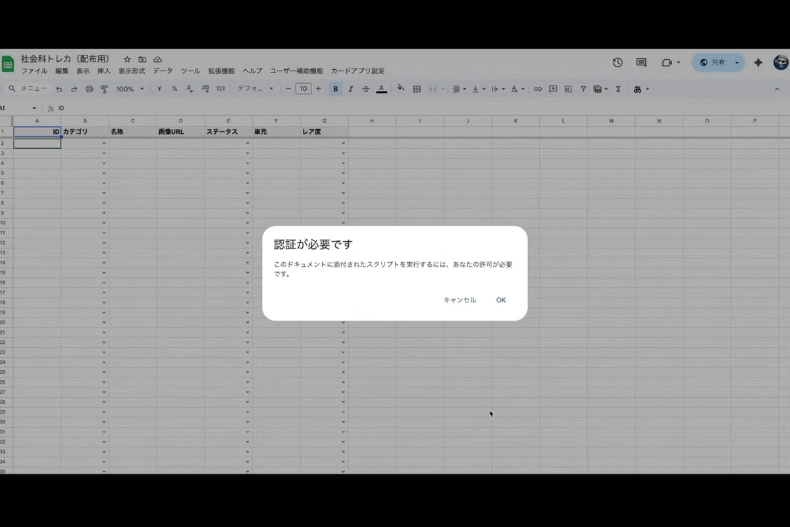Open the text color picker
Image resolution: width=790 pixels, height=527 pixels.
[x=381, y=89]
